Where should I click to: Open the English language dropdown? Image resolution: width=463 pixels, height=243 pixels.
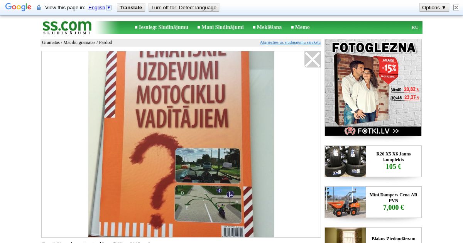coord(100,7)
